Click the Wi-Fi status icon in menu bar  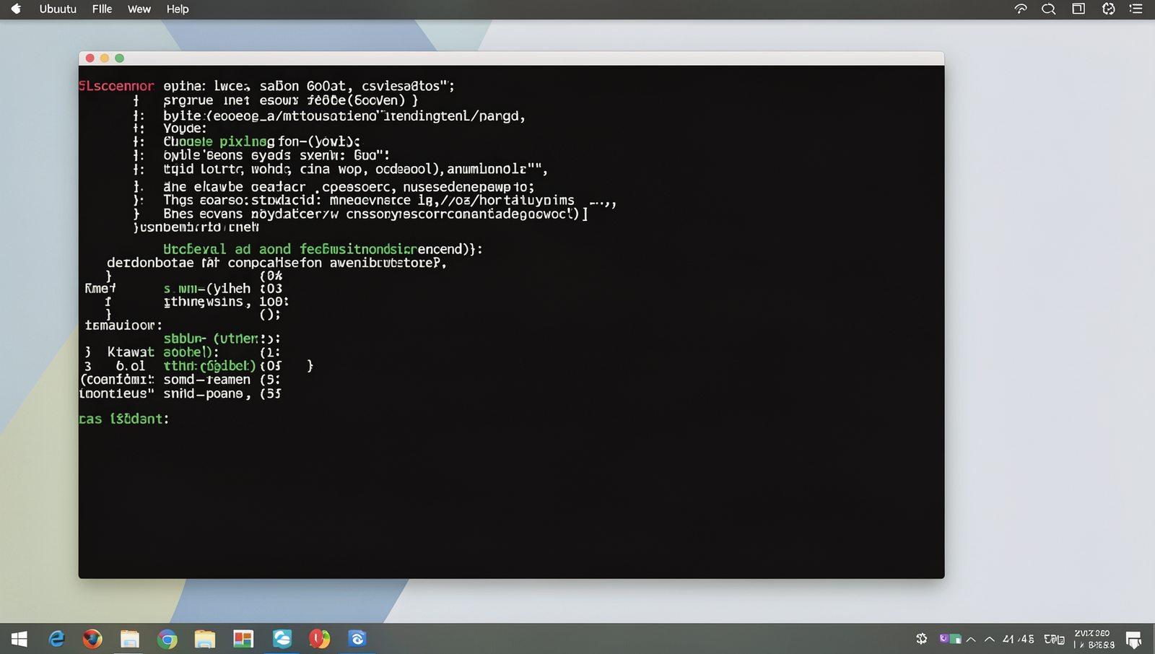point(1021,9)
